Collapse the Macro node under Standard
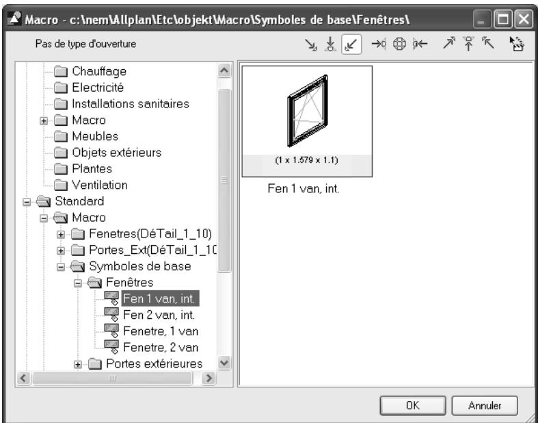The image size is (538, 423). point(44,218)
